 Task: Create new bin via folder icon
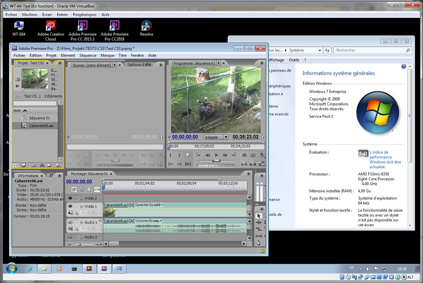pyautogui.click(x=49, y=165)
